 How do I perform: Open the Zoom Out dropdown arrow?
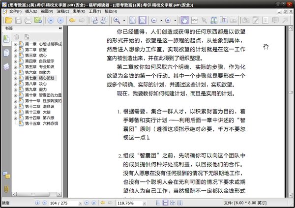(161, 20)
